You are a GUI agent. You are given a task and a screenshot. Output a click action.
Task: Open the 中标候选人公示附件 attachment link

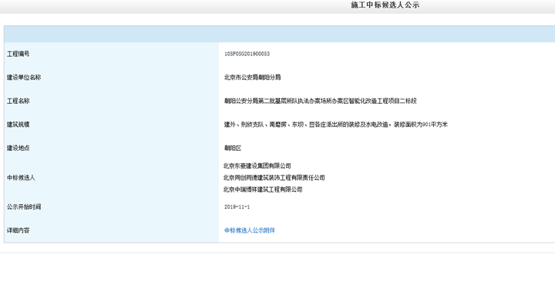pyautogui.click(x=250, y=230)
